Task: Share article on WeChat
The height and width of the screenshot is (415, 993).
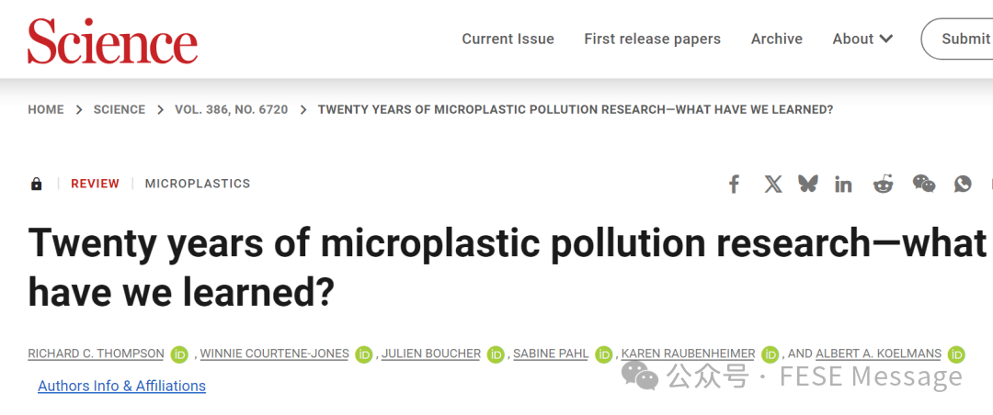Action: [x=923, y=184]
